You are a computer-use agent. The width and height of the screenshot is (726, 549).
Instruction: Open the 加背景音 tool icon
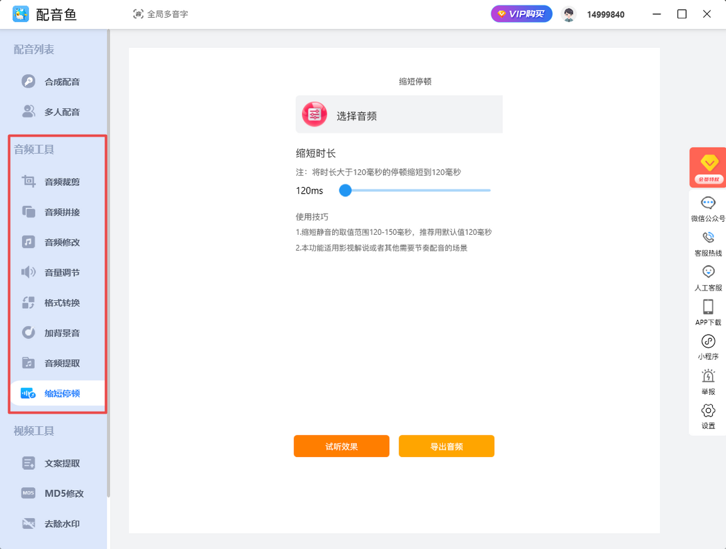28,333
